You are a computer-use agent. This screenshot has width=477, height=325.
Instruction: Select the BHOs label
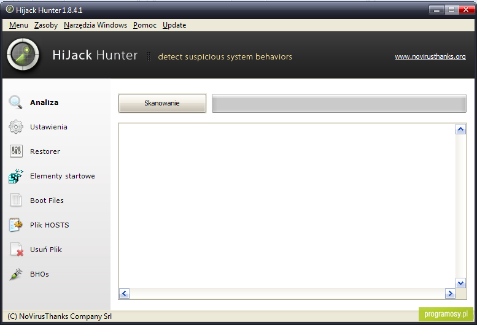tap(39, 274)
